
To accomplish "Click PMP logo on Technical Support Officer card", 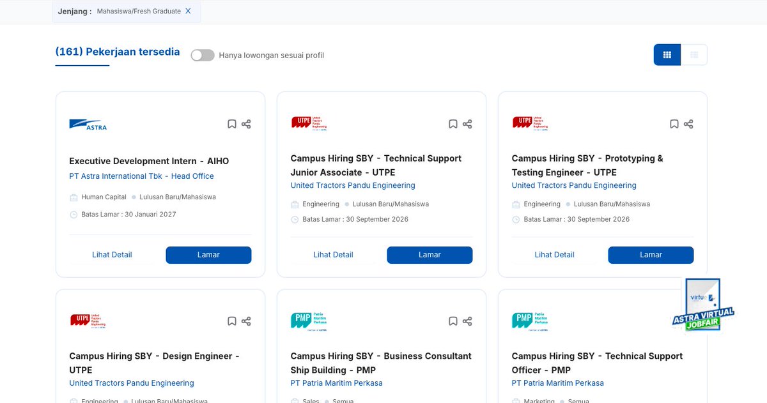I will pyautogui.click(x=530, y=321).
